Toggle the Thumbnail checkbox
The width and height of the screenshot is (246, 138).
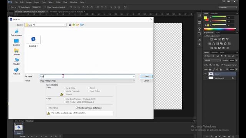click(x=48, y=108)
